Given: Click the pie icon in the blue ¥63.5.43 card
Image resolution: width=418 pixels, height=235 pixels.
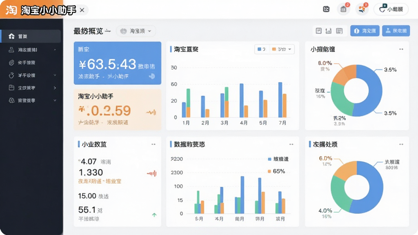Looking at the screenshot, I should tap(152, 76).
